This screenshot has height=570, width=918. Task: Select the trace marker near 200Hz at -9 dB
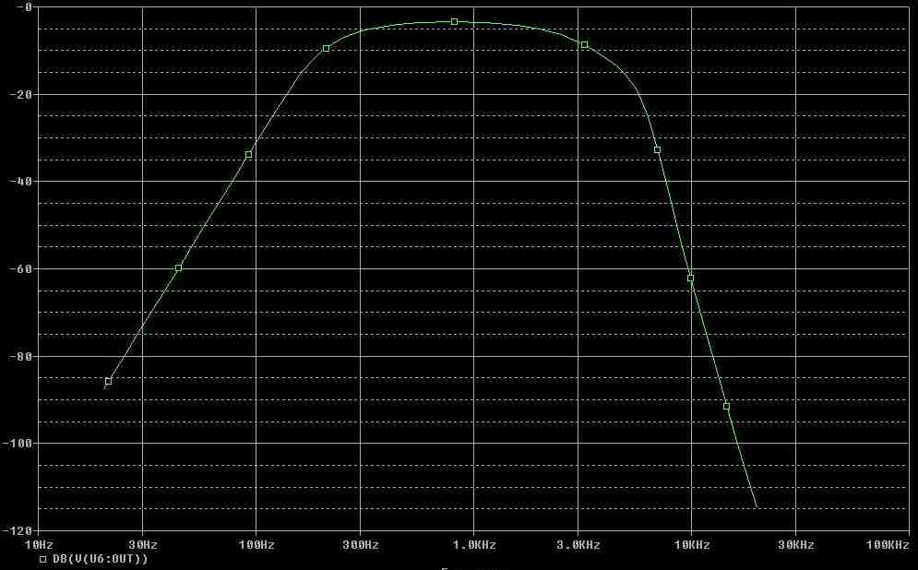[326, 48]
